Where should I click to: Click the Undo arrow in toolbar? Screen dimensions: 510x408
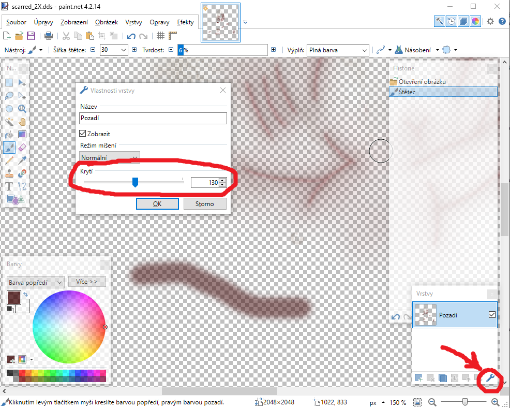click(131, 36)
